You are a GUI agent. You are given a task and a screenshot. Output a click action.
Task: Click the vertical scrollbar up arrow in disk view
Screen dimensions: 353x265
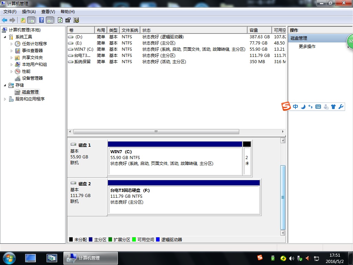[x=283, y=141]
